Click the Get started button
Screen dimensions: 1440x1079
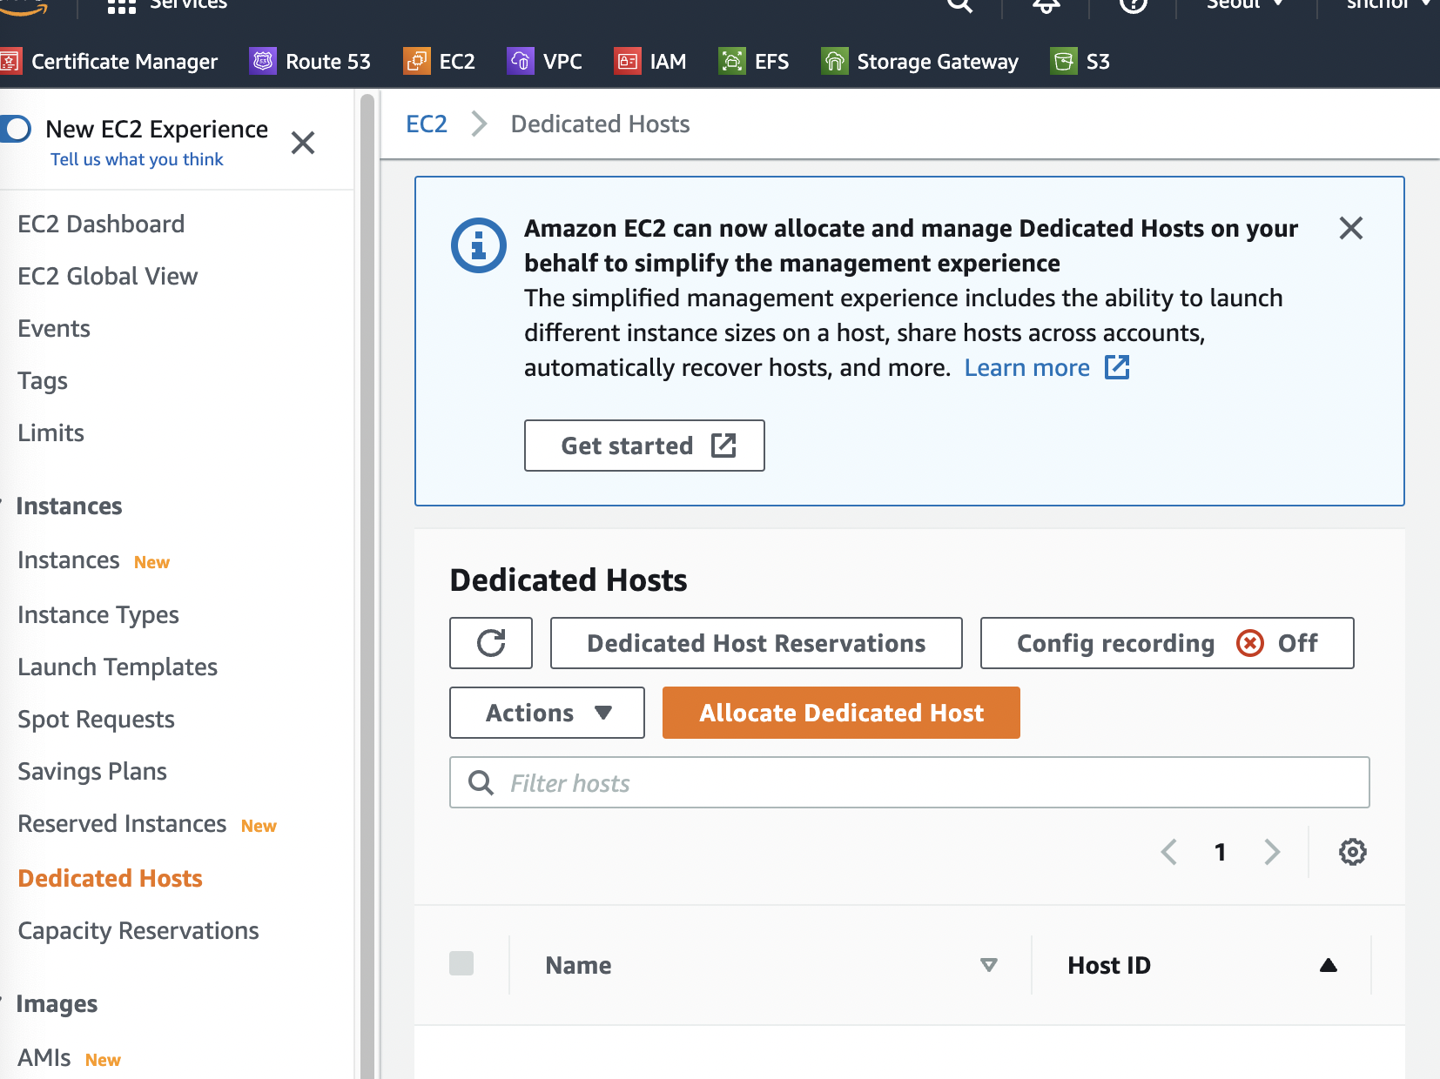(x=644, y=446)
